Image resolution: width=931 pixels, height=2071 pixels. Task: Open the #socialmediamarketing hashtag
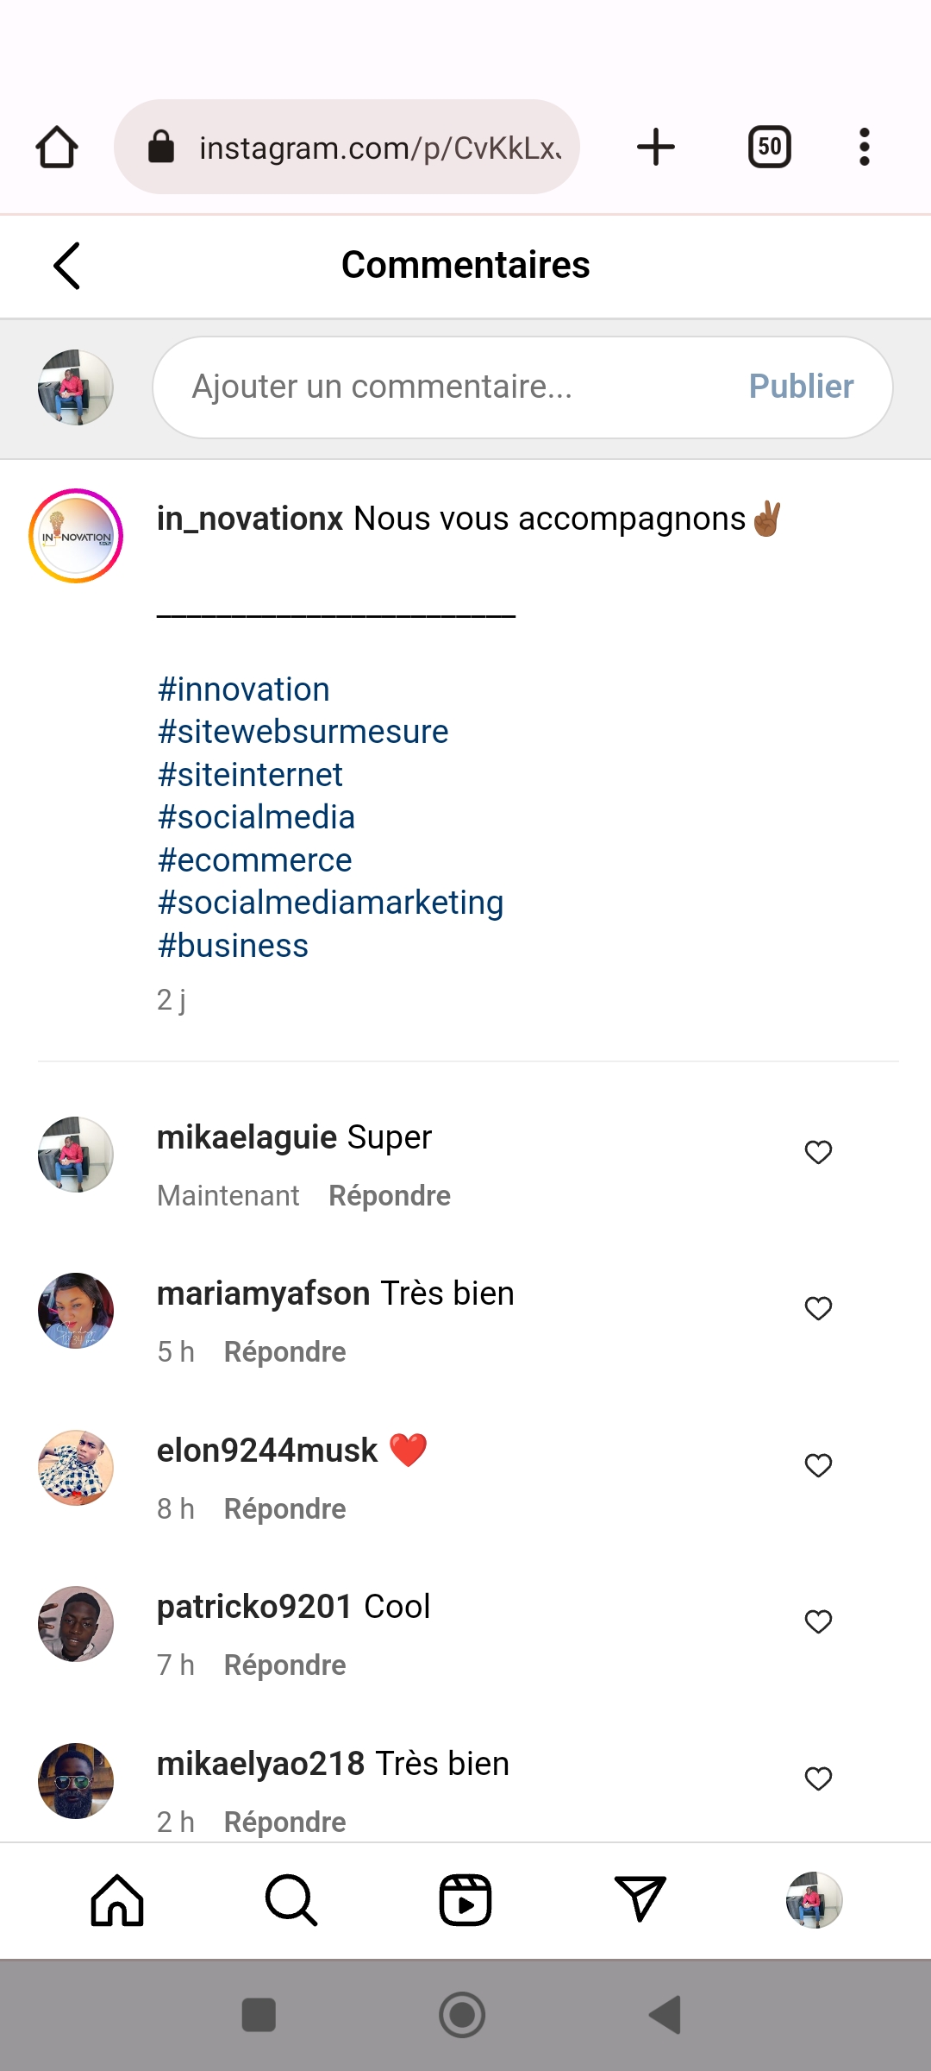330,903
